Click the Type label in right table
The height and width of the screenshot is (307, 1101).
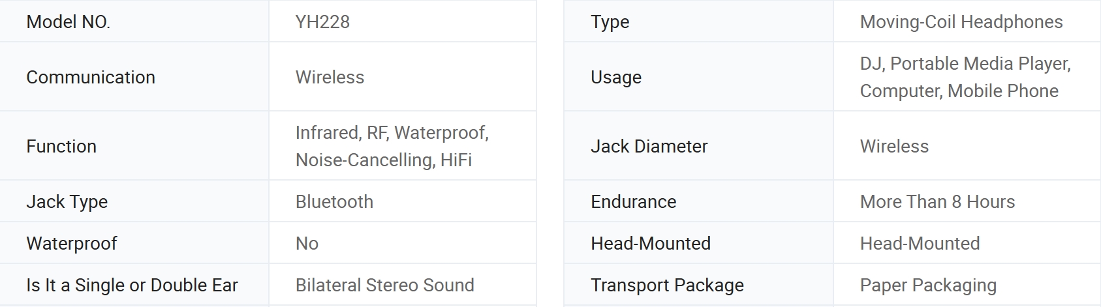(610, 22)
